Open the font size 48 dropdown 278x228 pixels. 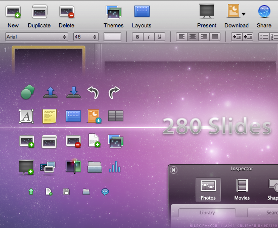click(86, 37)
